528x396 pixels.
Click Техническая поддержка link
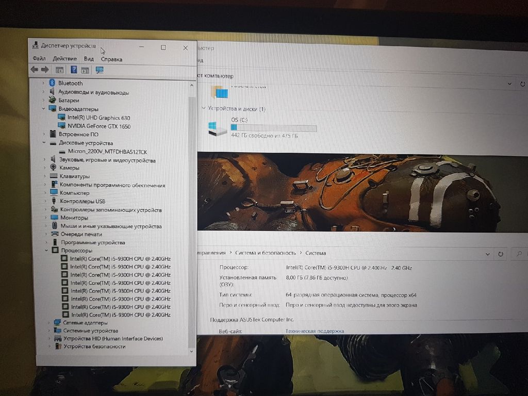(315, 331)
